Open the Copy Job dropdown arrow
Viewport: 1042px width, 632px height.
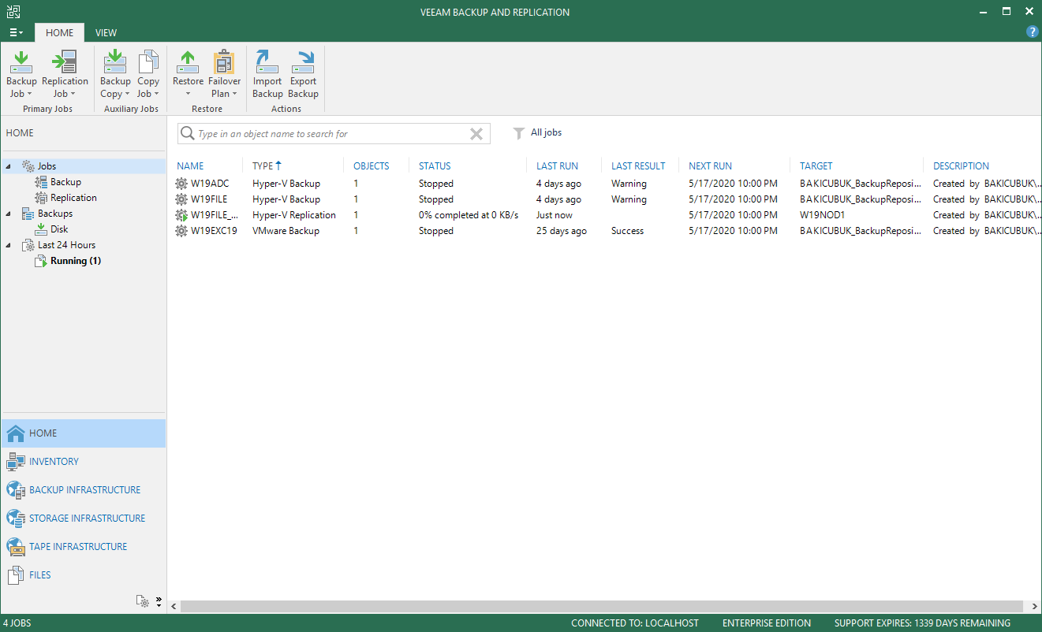156,95
